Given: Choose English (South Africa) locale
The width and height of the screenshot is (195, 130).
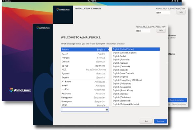Looking at the screenshot, I should (136, 90).
